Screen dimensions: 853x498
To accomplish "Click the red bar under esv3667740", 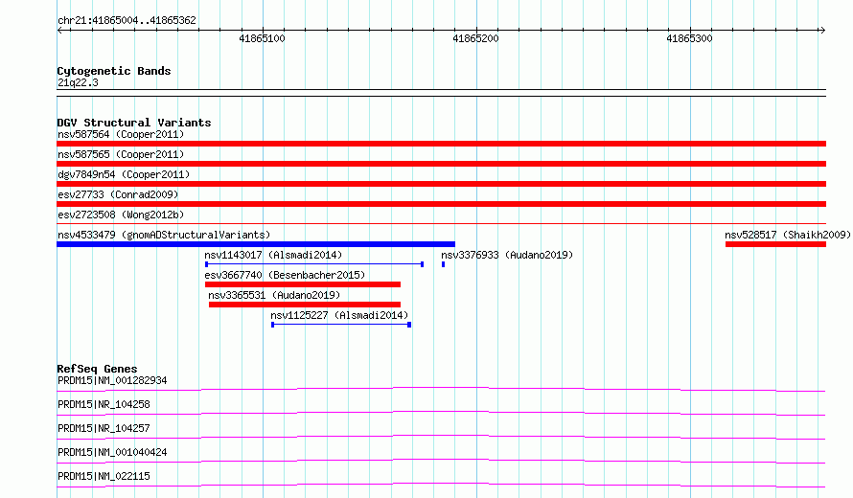I will (303, 284).
